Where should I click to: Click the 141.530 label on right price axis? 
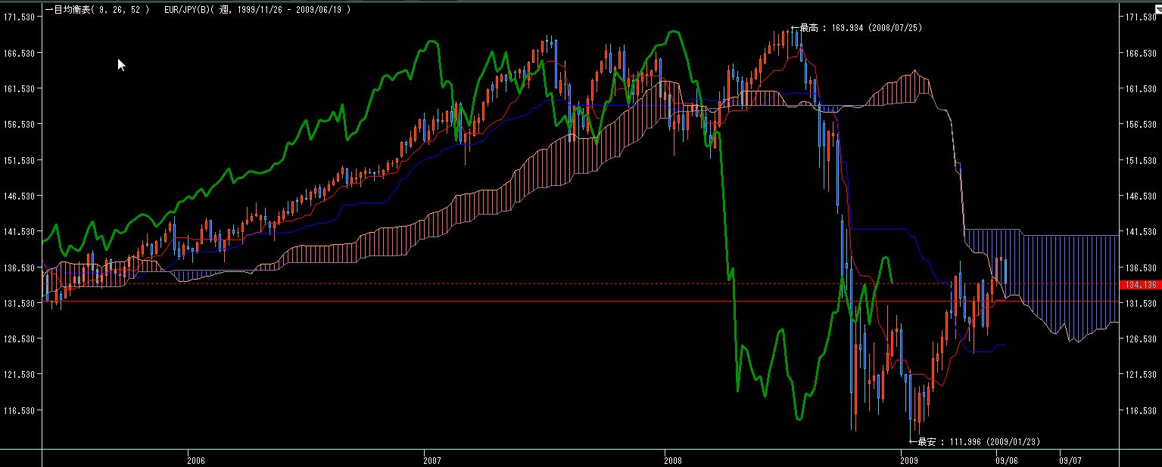coord(1142,231)
